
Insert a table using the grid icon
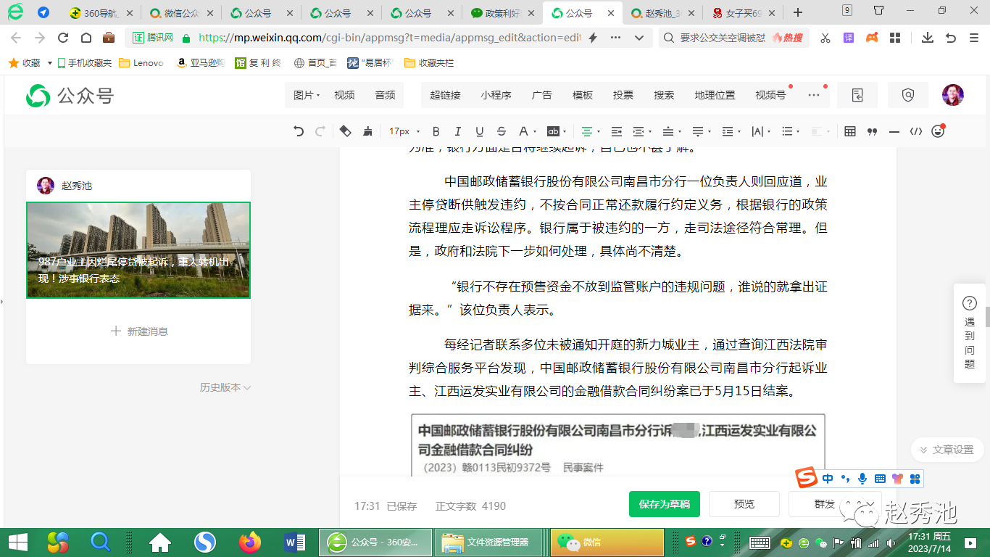(x=850, y=131)
